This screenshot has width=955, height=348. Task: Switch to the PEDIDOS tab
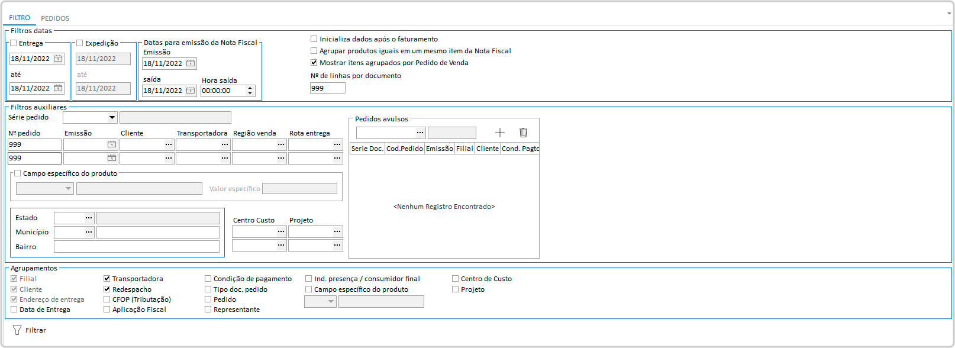pyautogui.click(x=55, y=18)
